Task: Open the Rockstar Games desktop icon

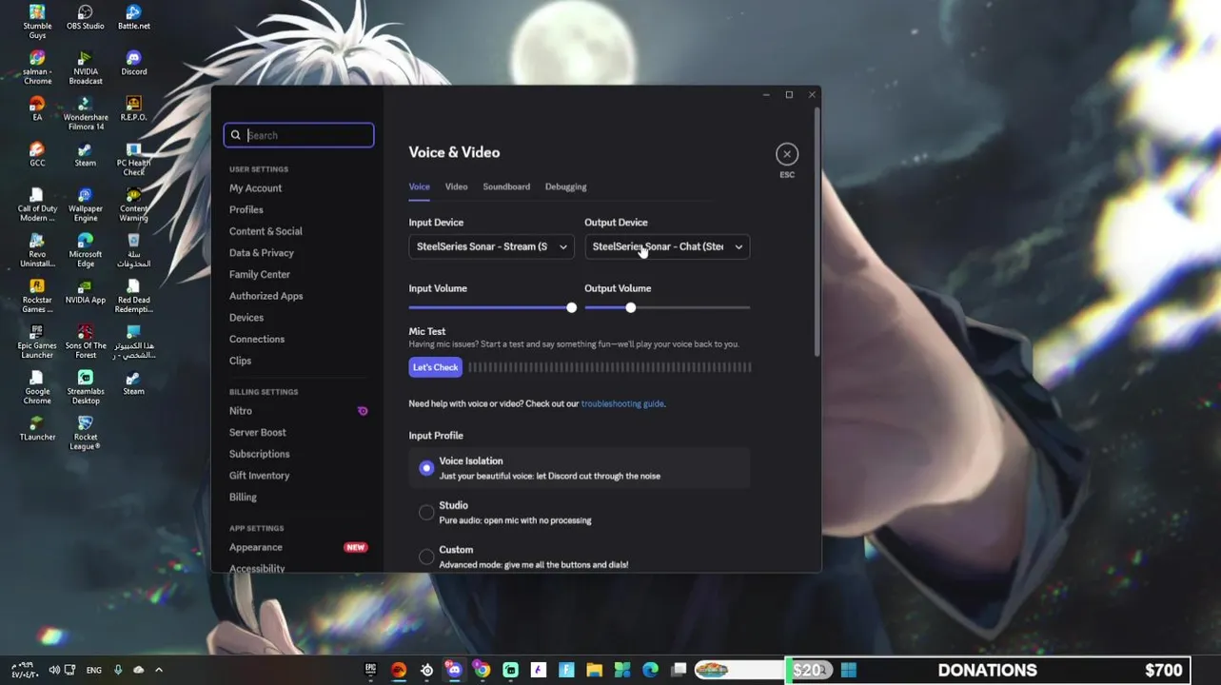Action: coord(37,295)
